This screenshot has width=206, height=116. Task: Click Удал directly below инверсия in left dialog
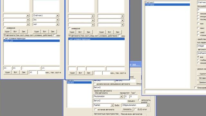[7, 32]
